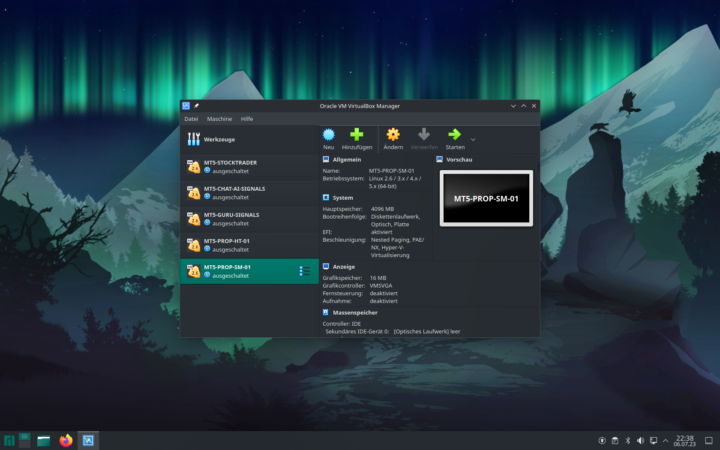Viewport: 720px width, 450px height.
Task: Start the VM with the Starten arrow
Action: [x=454, y=135]
